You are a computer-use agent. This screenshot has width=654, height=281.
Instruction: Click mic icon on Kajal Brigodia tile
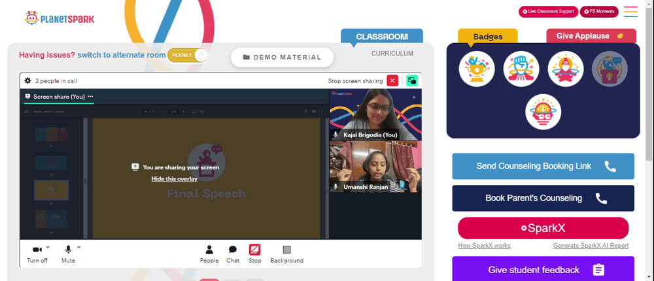click(x=336, y=135)
